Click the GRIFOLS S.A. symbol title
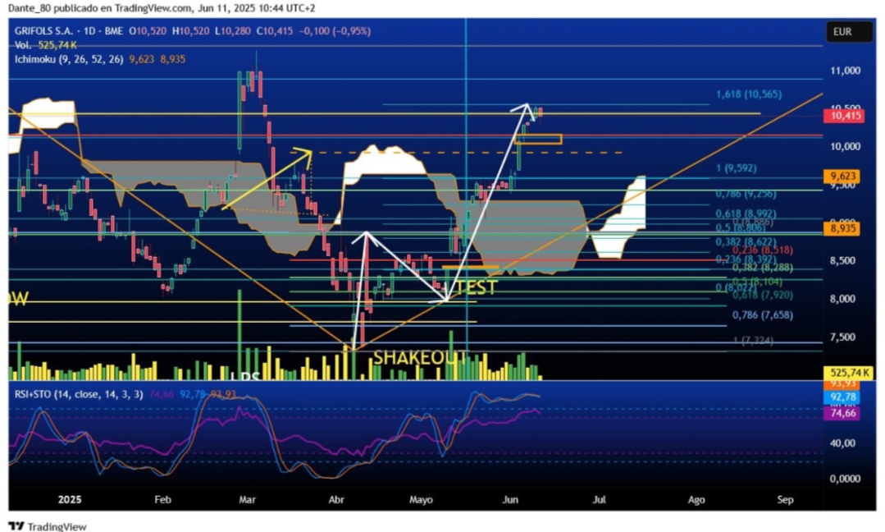This screenshot has height=532, width=885. 43,31
